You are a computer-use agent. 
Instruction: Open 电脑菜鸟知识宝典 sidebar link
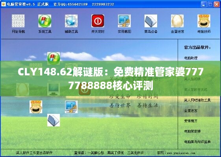point(197,142)
